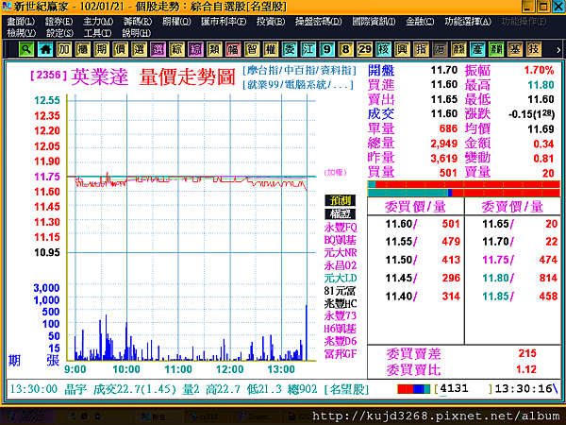This screenshot has width=566, height=425.
Task: Click the yellow 選 toolbar icon
Action: [x=139, y=49]
